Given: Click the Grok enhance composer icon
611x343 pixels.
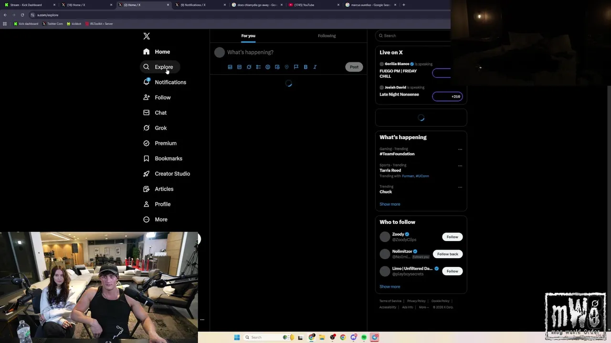Looking at the screenshot, I should [249, 67].
